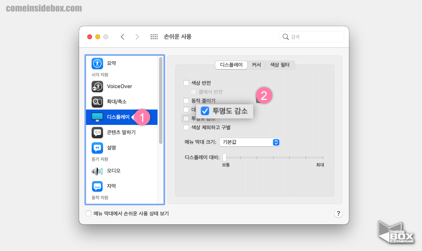The height and width of the screenshot is (251, 422).
Task: Toggle the 클래식 반전 checkbox
Action: [x=193, y=92]
